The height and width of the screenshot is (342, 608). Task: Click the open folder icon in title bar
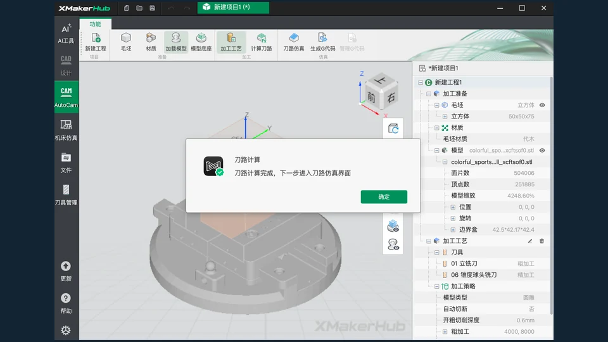pyautogui.click(x=139, y=8)
